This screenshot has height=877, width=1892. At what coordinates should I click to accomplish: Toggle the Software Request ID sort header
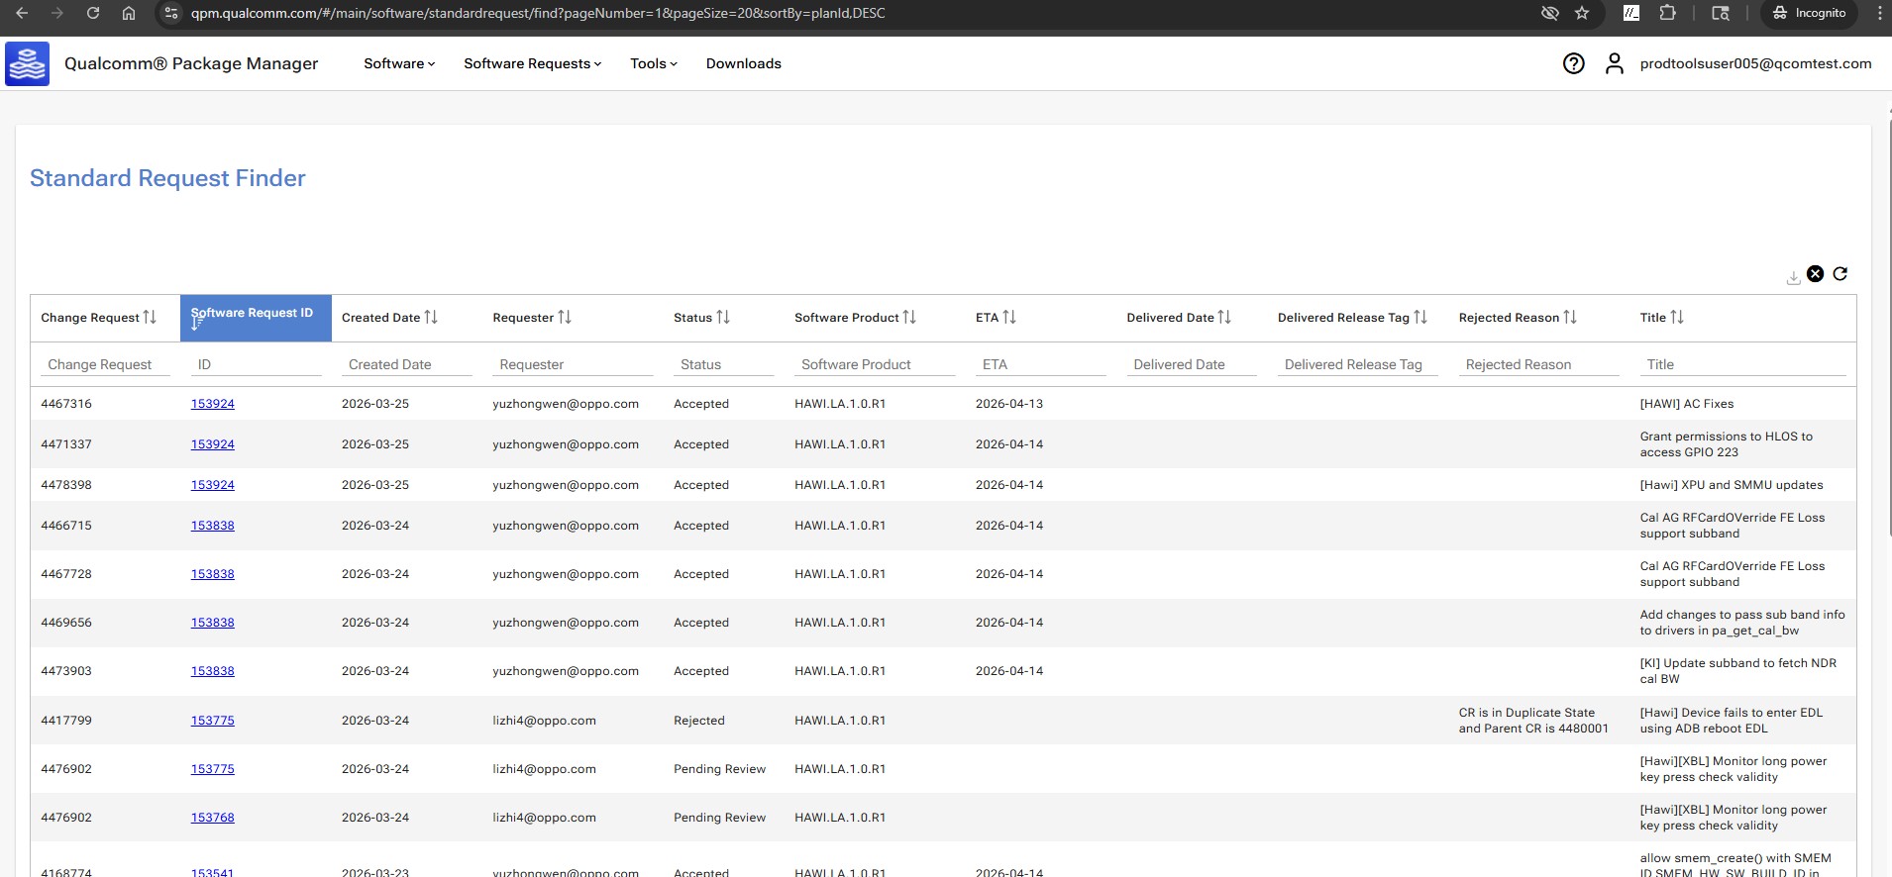256,318
